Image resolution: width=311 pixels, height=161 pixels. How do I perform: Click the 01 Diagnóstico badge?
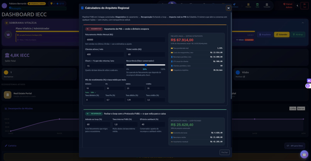(94, 29)
